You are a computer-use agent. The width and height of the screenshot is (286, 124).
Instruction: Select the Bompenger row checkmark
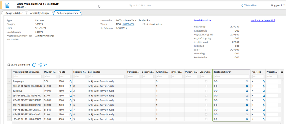click(9, 81)
